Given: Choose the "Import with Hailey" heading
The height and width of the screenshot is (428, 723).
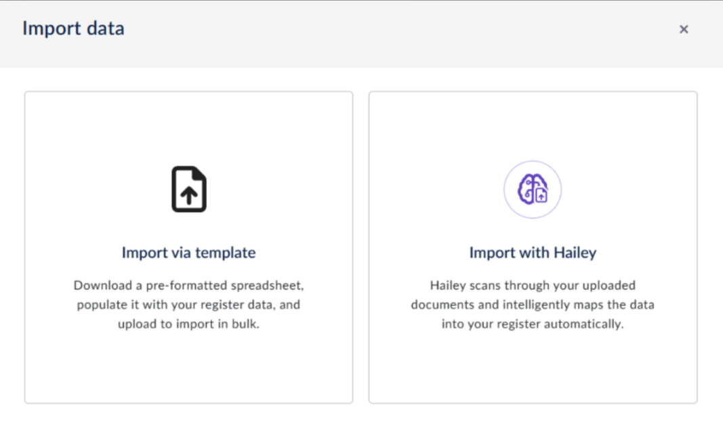Looking at the screenshot, I should tap(533, 253).
